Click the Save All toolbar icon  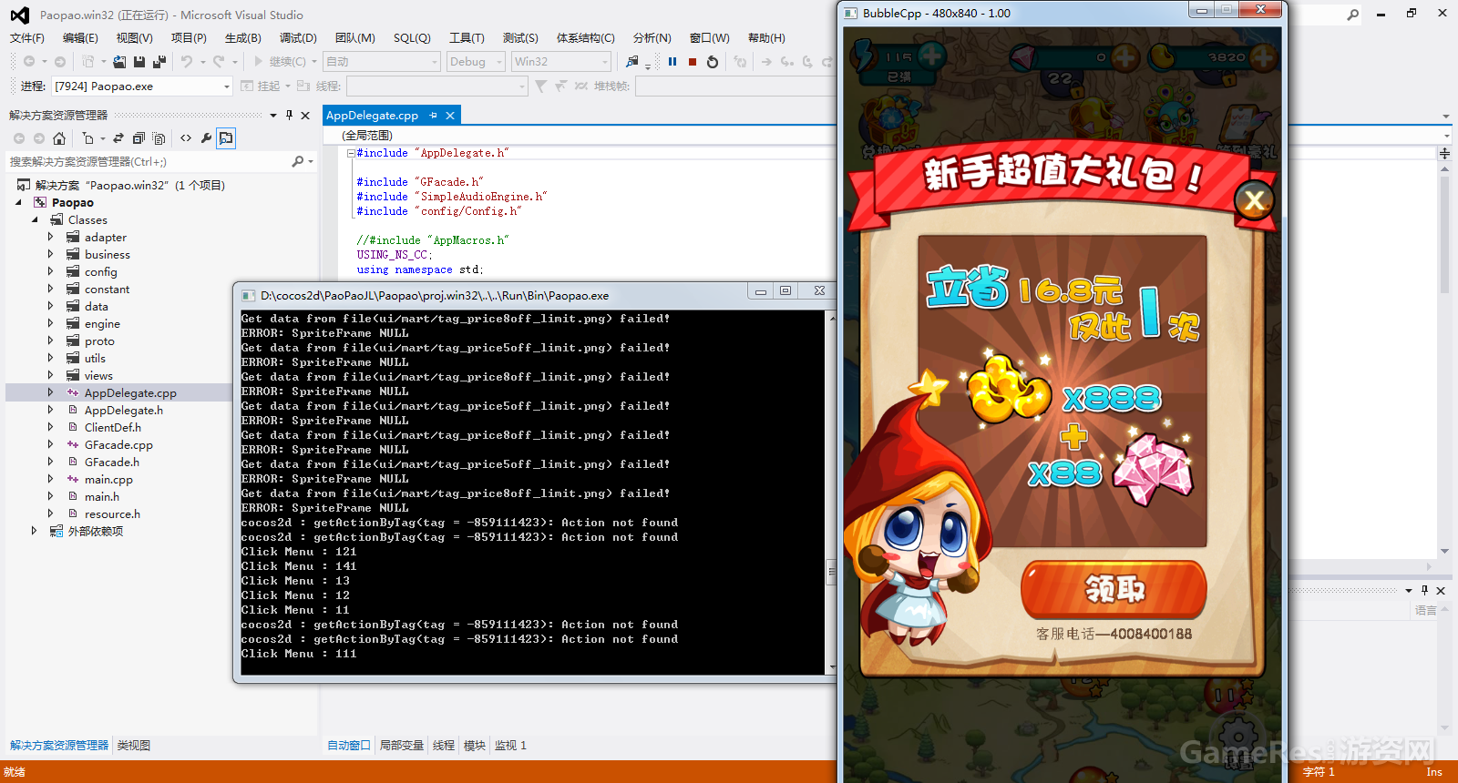159,62
